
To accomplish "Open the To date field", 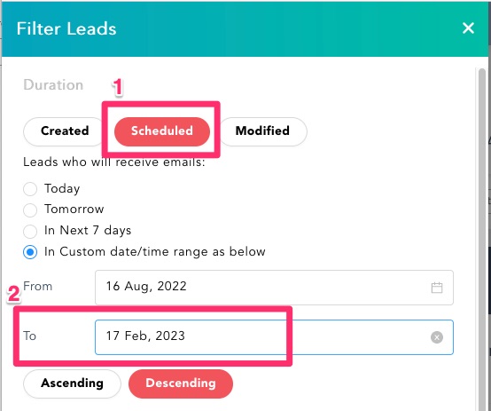I will coord(274,337).
